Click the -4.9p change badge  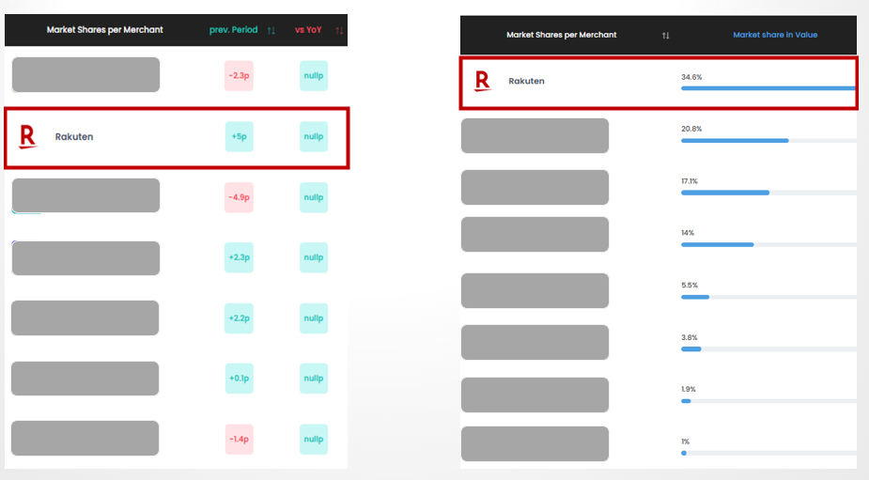(239, 197)
